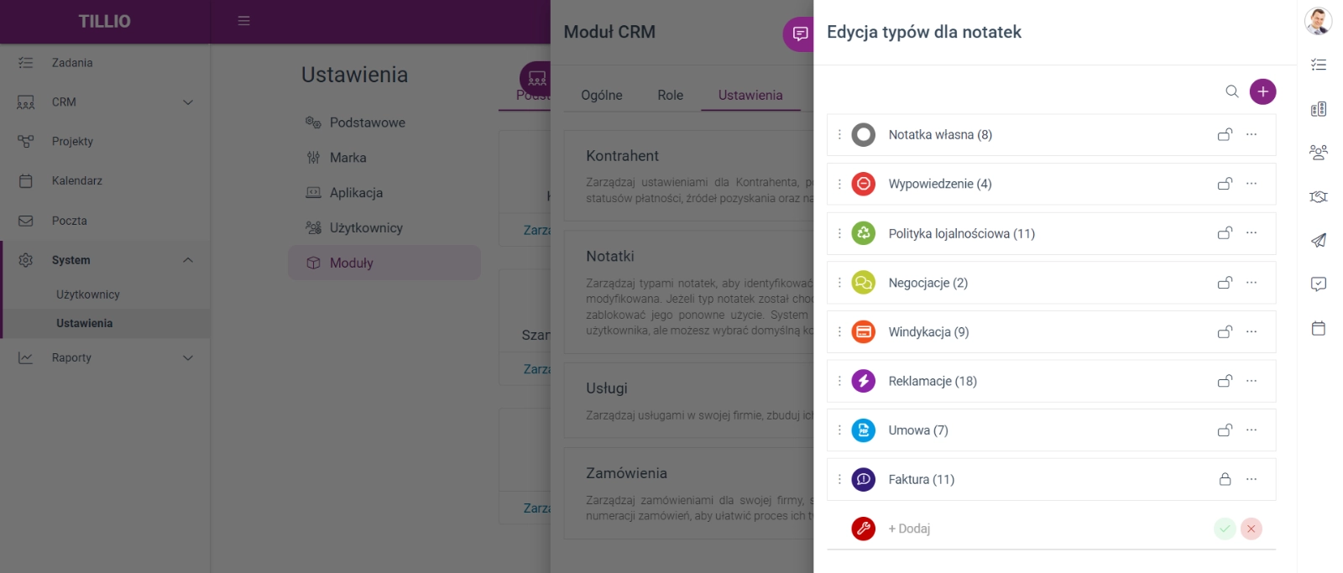The image size is (1343, 573).
Task: Open three-dots menu for Windykacja
Action: (1251, 331)
